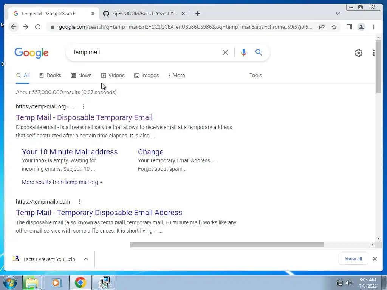Open the Change sitelink
Image resolution: width=387 pixels, height=290 pixels.
pos(151,152)
